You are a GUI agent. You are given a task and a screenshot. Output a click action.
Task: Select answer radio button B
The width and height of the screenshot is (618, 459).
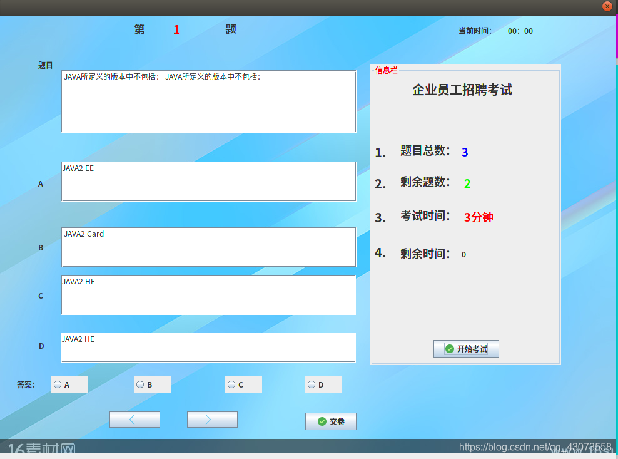139,384
